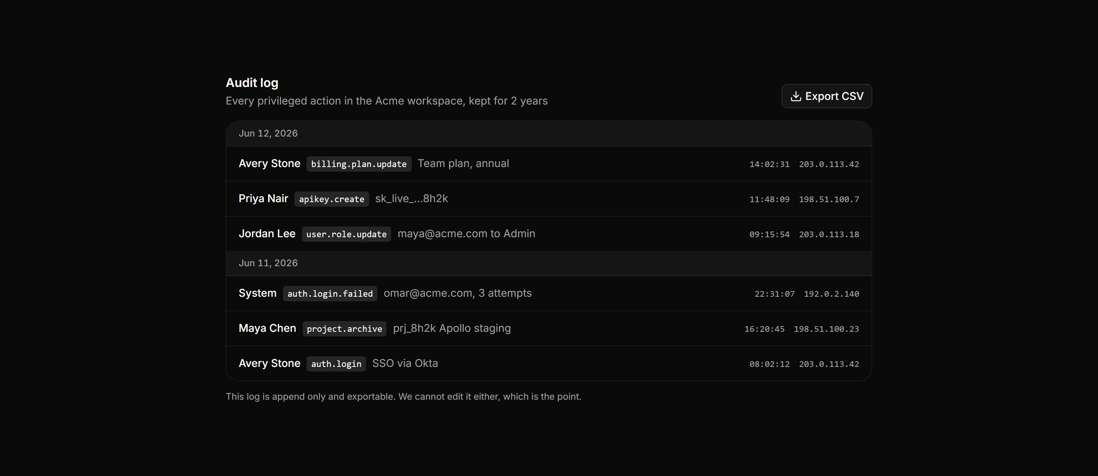
Task: Click the auth.login action tag
Action: click(336, 364)
